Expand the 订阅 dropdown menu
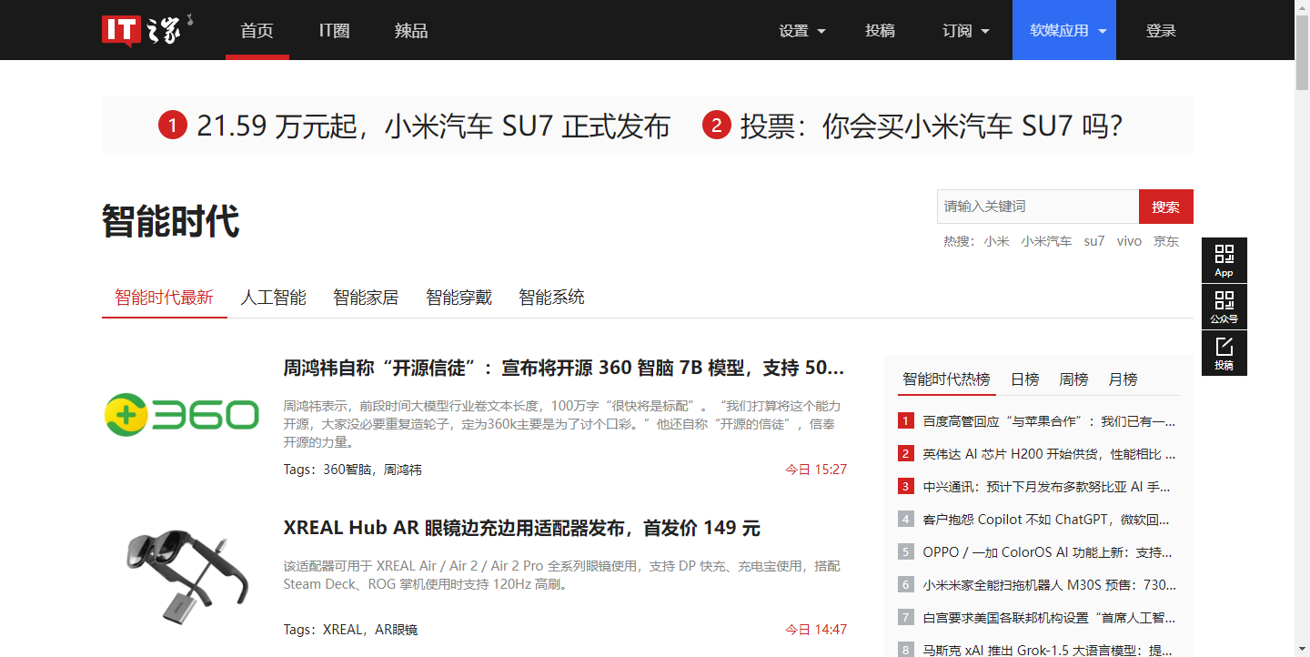This screenshot has height=657, width=1310. (x=966, y=30)
